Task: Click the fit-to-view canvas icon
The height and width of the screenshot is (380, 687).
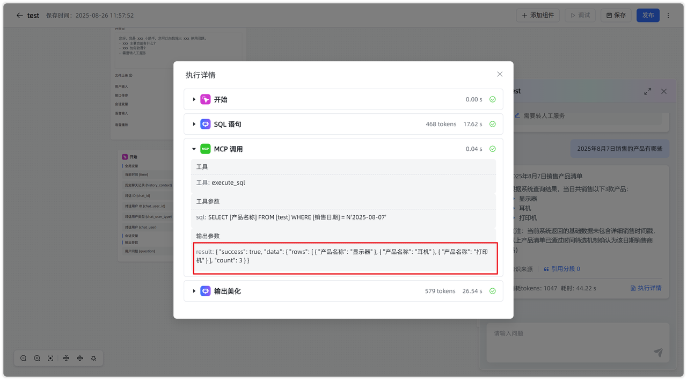Action: pyautogui.click(x=50, y=358)
